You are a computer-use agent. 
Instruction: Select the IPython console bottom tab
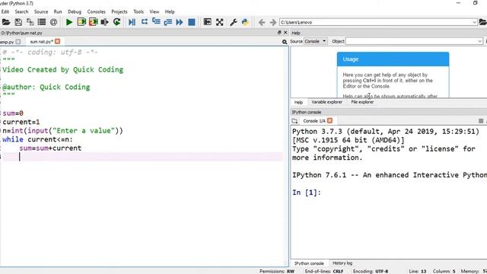(309, 263)
